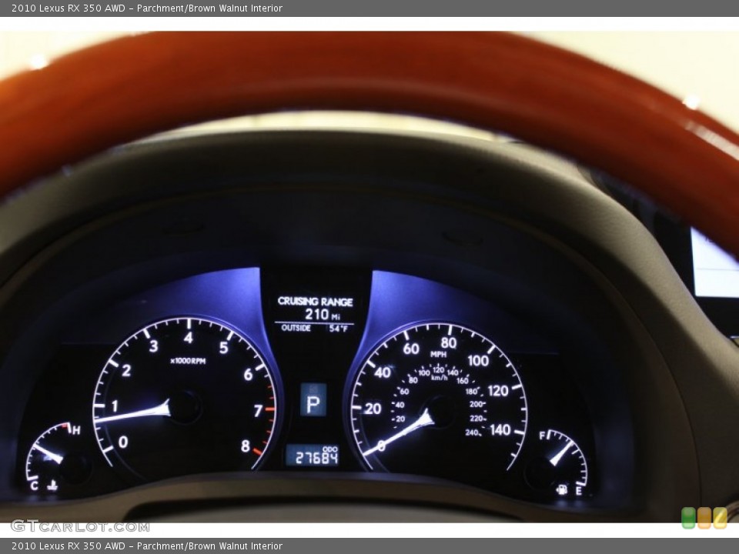Screen dimensions: 739x554
Task: Click the ODO label above the odometer
Action: point(330,449)
